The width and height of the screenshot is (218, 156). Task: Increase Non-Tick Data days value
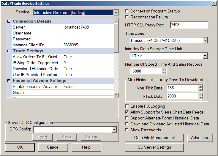click(200, 86)
